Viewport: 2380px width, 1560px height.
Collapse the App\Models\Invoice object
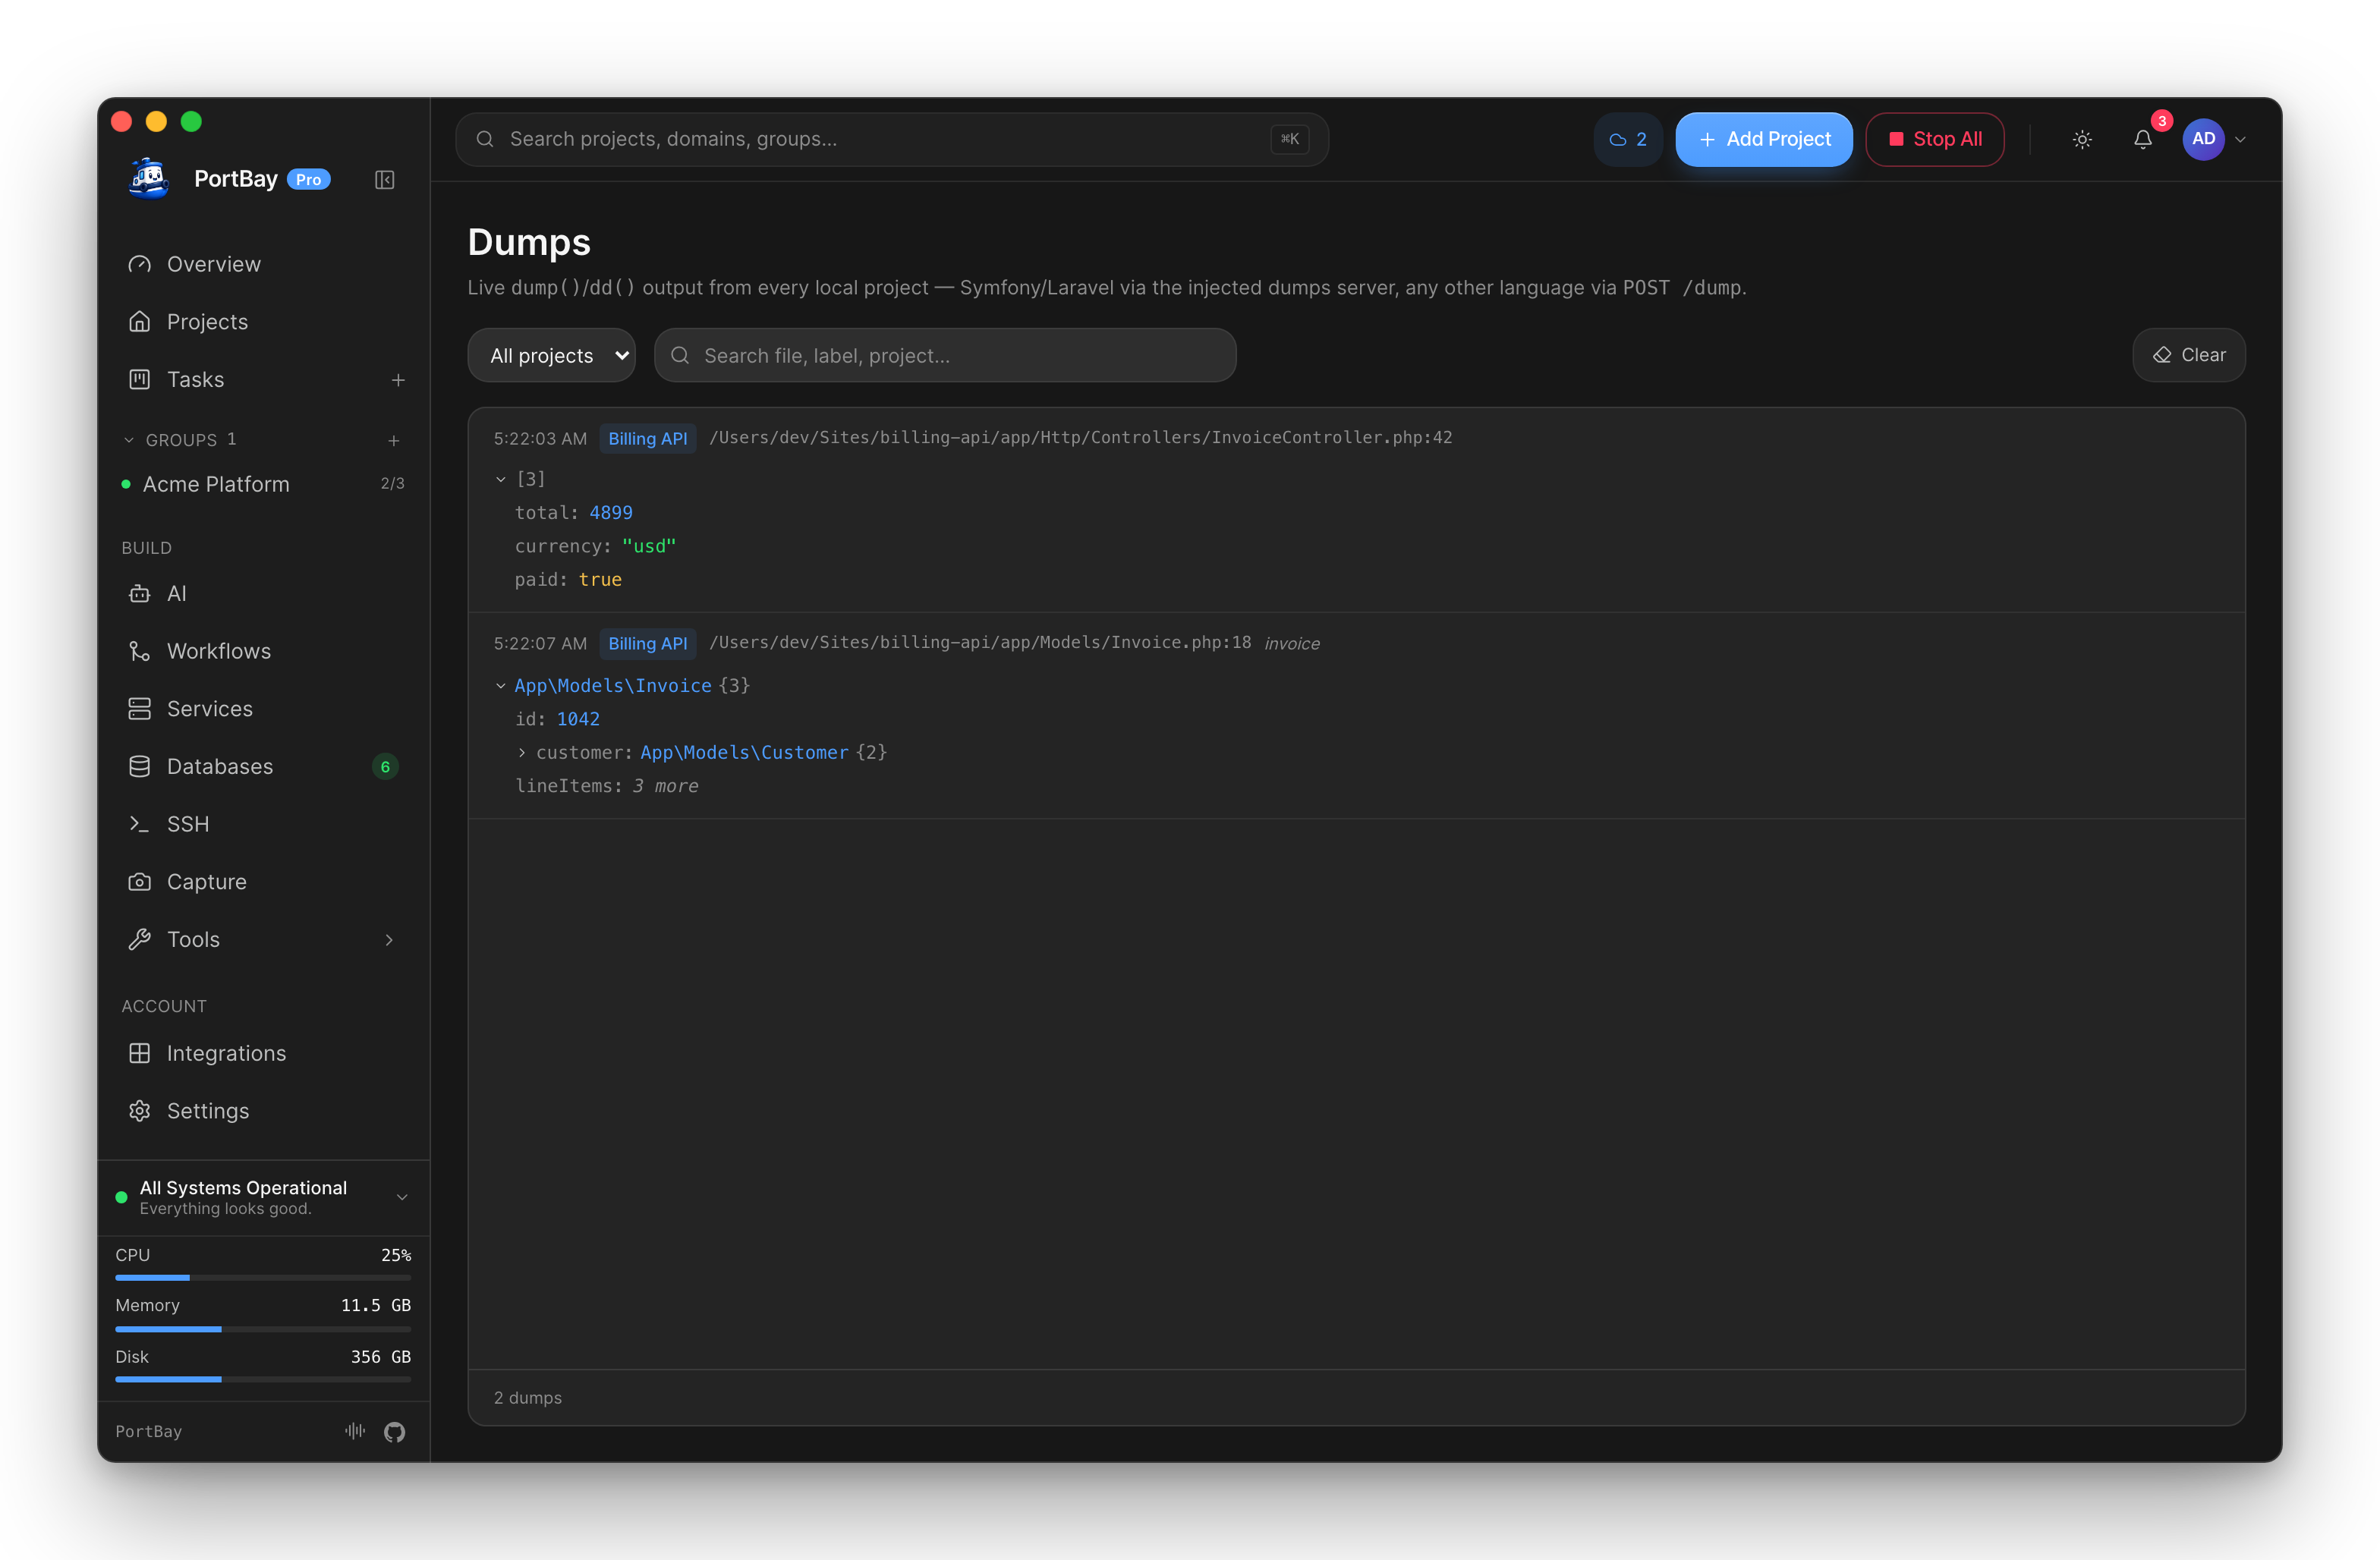[x=501, y=686]
